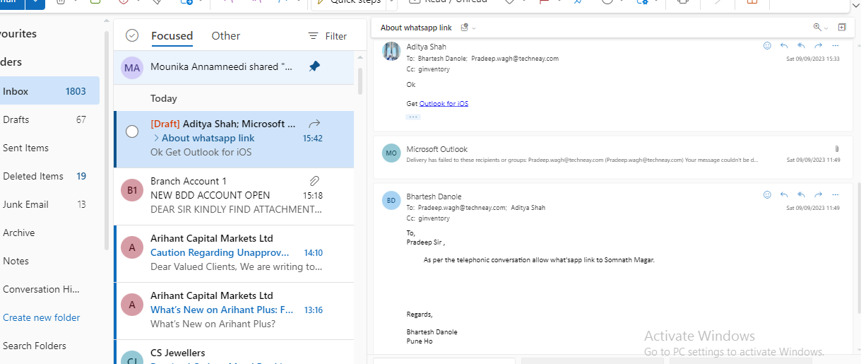Click the B1 avatar of Branch Account 1
Viewport: 861px width, 364px height.
pyautogui.click(x=131, y=190)
